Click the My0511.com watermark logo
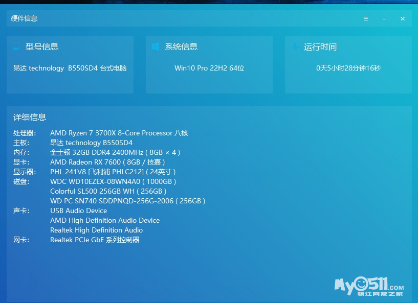The image size is (418, 303). 369,286
